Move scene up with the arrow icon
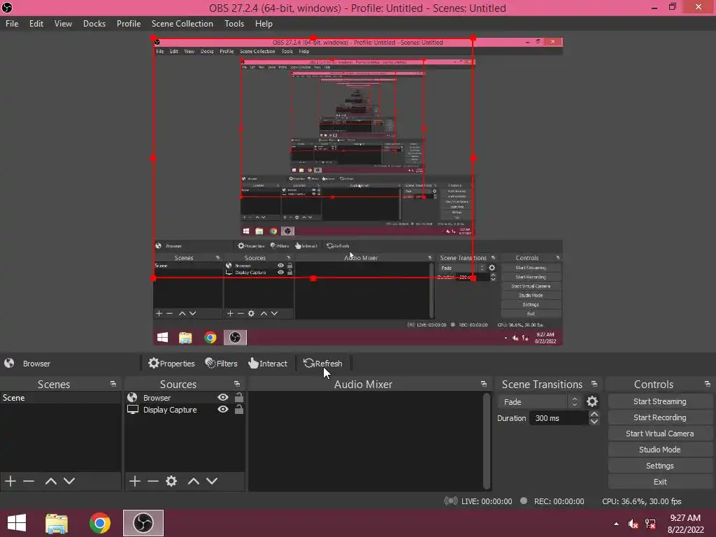Screen dimensions: 716x537 (50, 481)
